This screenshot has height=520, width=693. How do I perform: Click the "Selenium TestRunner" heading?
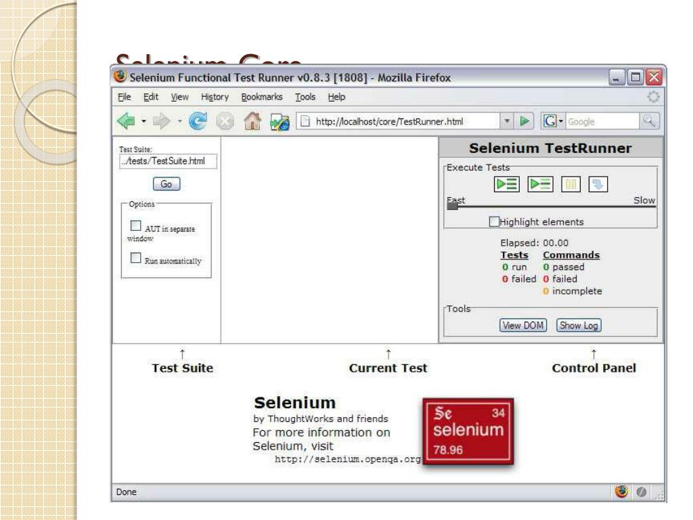pos(550,148)
